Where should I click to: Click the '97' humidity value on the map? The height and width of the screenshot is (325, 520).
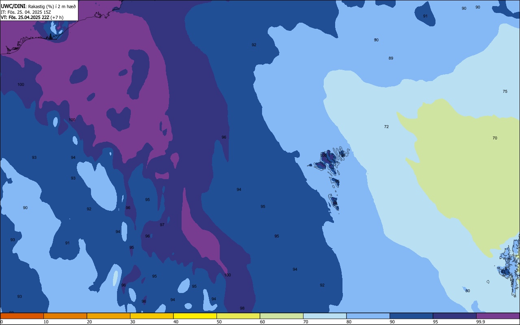162,225
